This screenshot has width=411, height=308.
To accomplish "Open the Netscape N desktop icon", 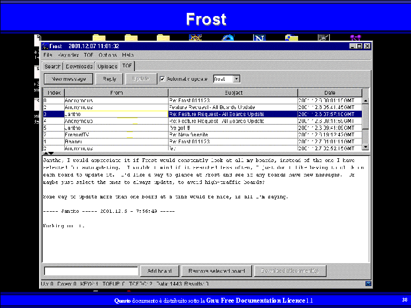I will click(259, 38).
